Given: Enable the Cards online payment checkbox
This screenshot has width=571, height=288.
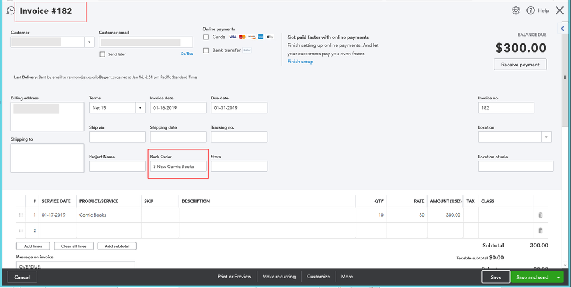Looking at the screenshot, I should pos(206,37).
